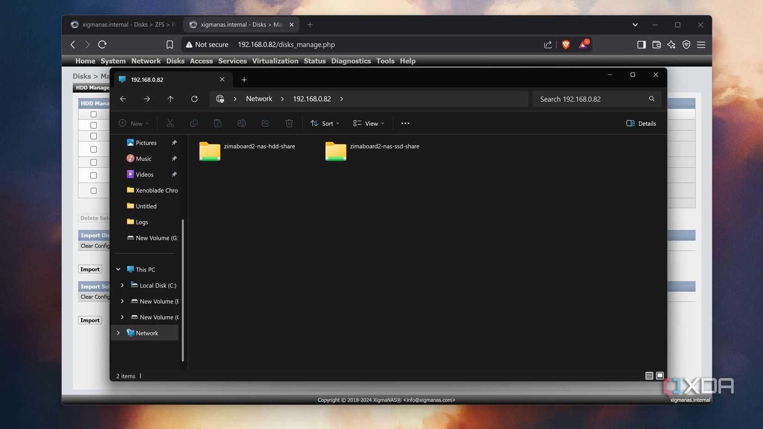Click the Delete trash icon
The image size is (763, 429).
289,123
